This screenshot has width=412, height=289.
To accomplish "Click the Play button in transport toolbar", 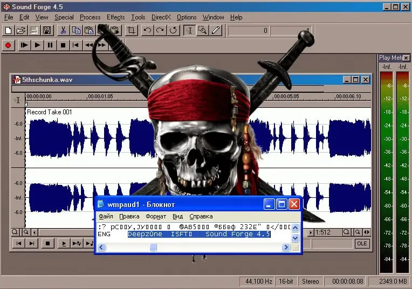I will [x=37, y=45].
